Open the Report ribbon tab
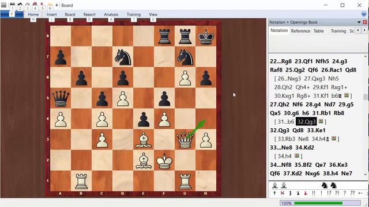 coord(89,14)
